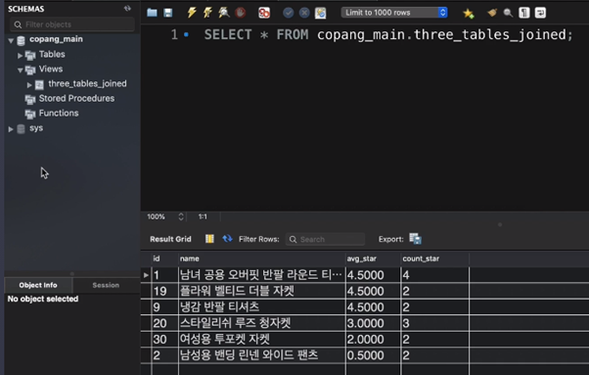Select the avg_star cell 0.5000

(x=373, y=355)
